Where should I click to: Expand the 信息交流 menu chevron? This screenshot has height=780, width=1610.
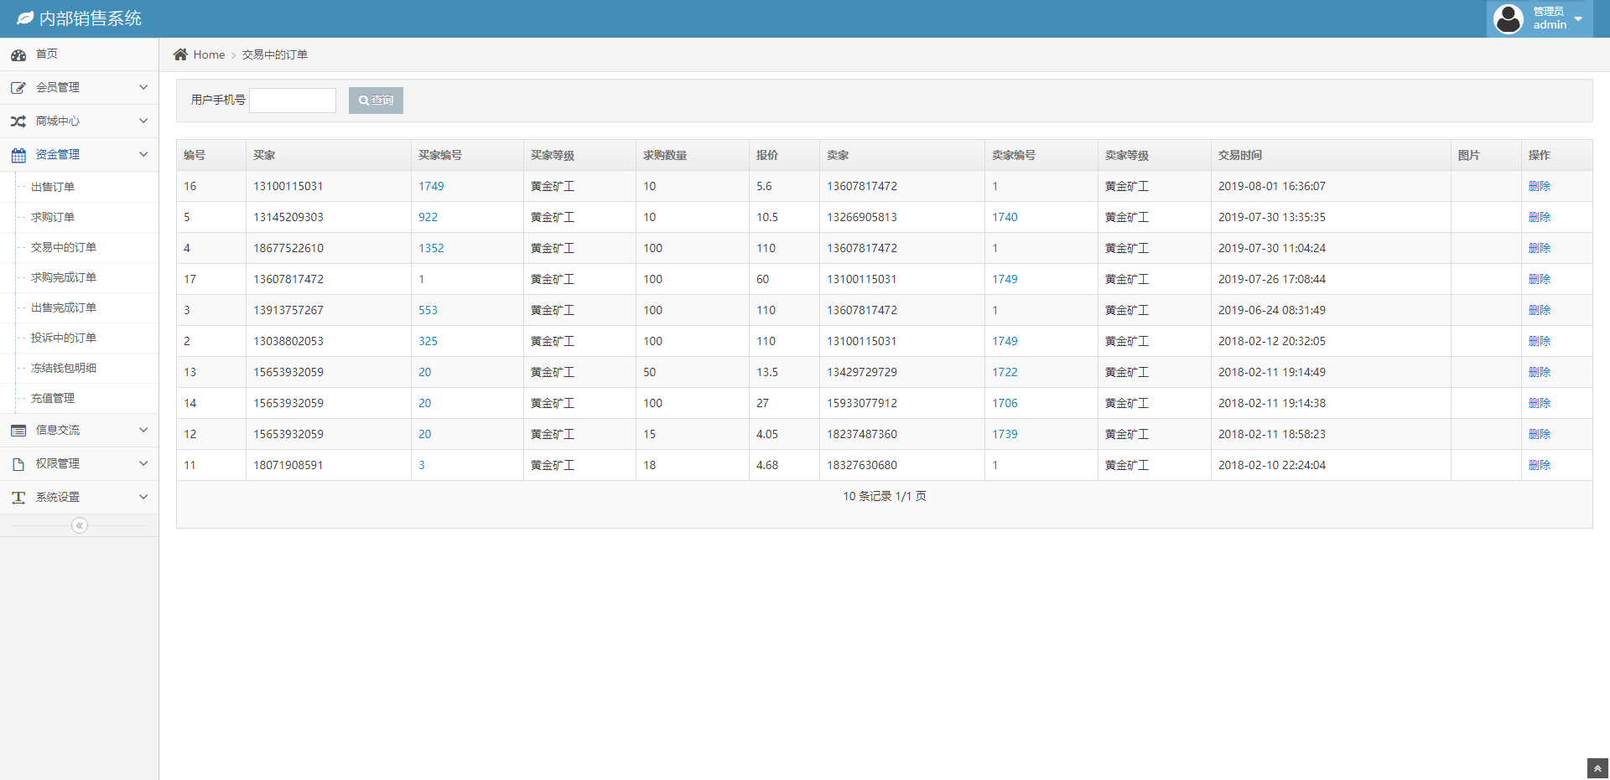click(143, 430)
